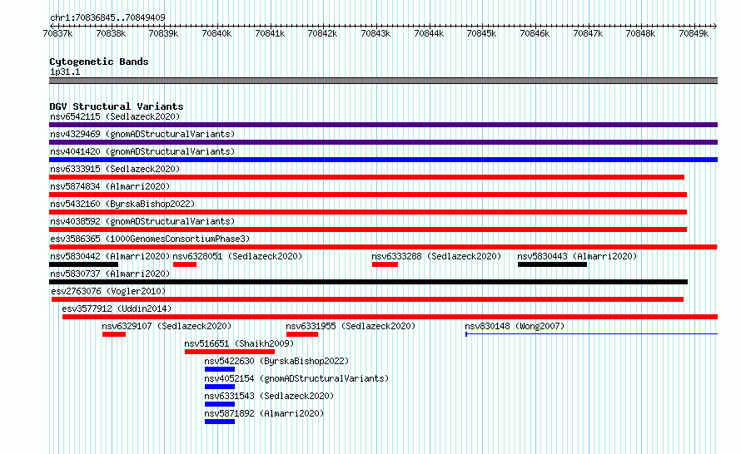Click the black bar under nsv5830443
Viewport: 741px width, 454px height.
(553, 264)
